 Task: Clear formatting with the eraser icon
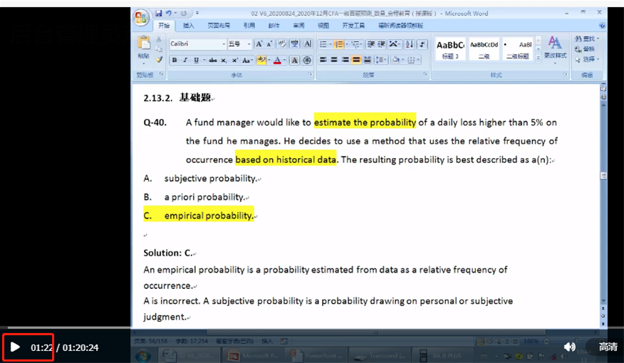(282, 43)
